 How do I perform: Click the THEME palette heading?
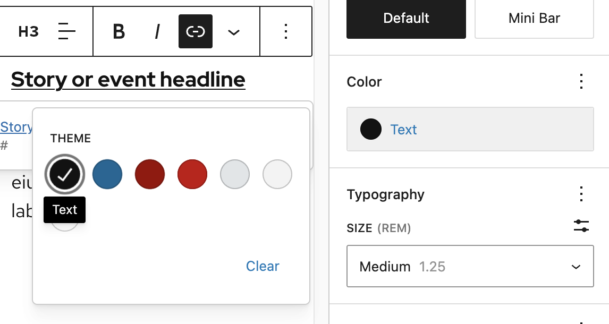point(70,138)
